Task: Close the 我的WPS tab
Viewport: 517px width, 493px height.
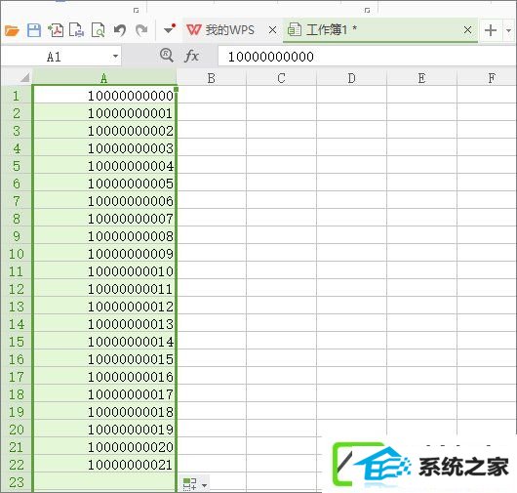Action: [273, 30]
